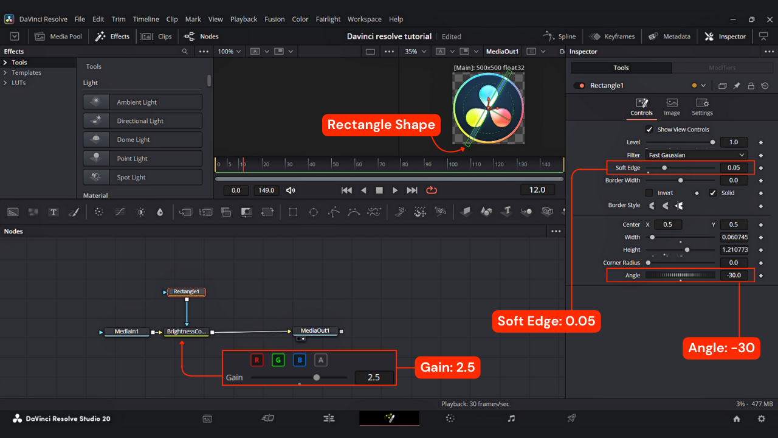Mute audio with the speaker icon
The height and width of the screenshot is (438, 778).
pyautogui.click(x=291, y=190)
